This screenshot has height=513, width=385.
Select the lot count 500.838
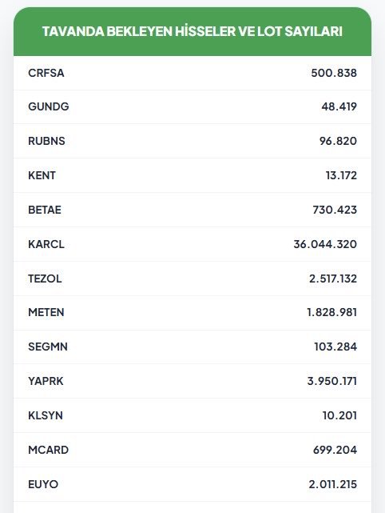(x=334, y=73)
